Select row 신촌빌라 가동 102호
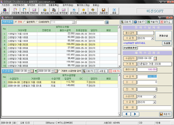 (x=60, y=34)
